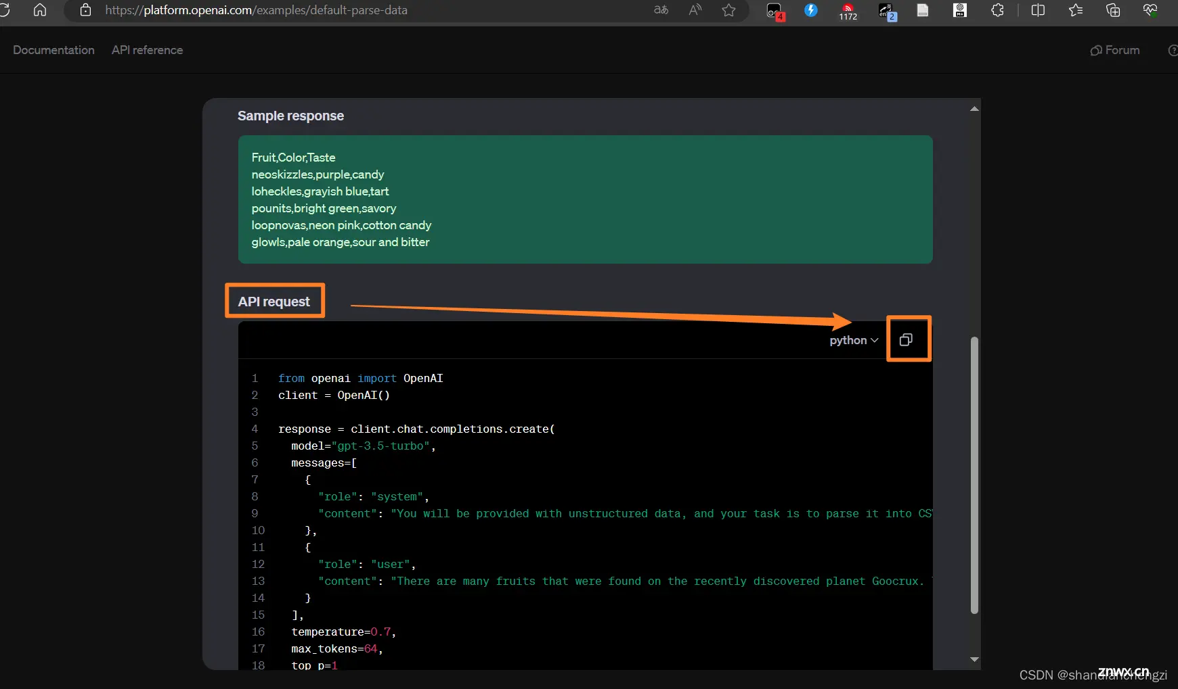1178x689 pixels.
Task: Open translator extension with 2 badge
Action: 887,11
